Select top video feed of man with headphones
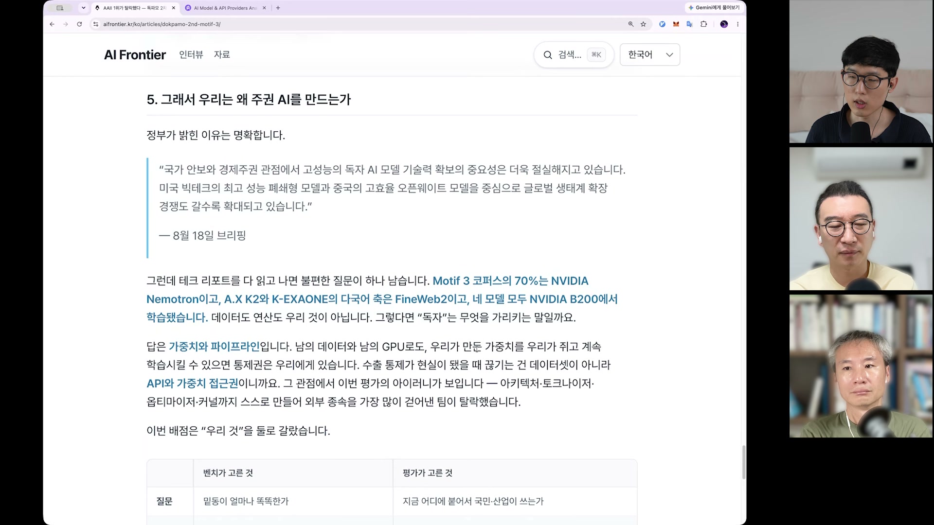 pos(861,71)
